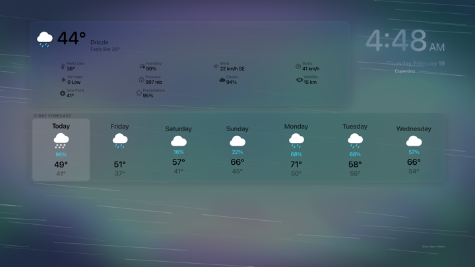Click Wednesday's 57% precipitation chance

click(x=414, y=152)
